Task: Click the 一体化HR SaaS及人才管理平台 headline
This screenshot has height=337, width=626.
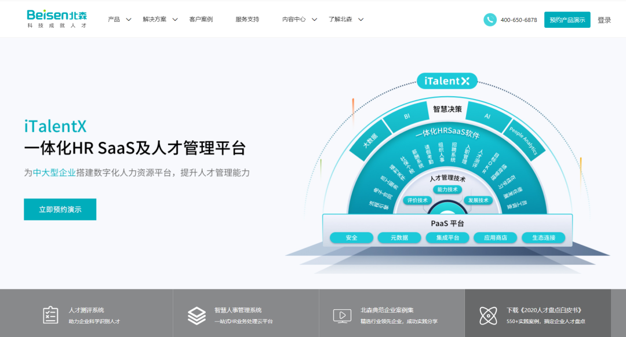Action: [x=134, y=148]
